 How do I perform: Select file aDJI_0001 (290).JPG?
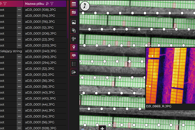41,57
